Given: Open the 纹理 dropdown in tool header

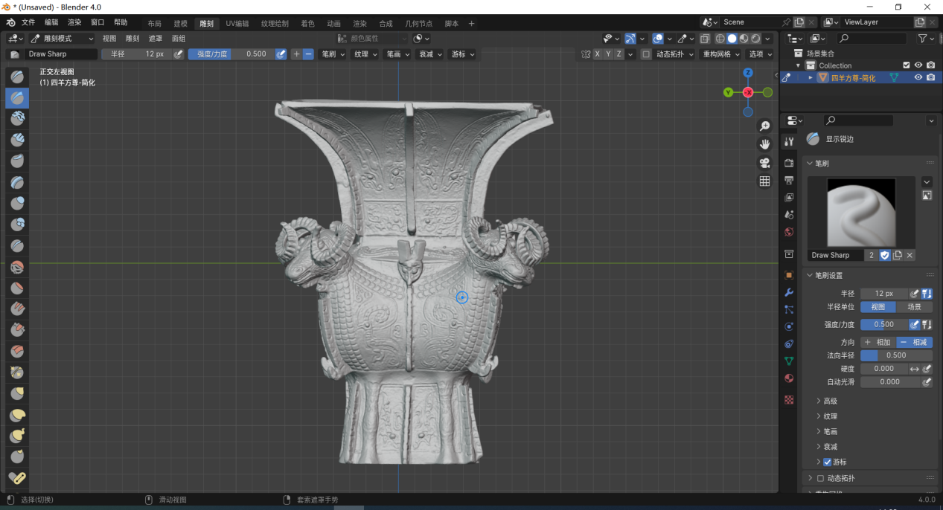Looking at the screenshot, I should 365,54.
